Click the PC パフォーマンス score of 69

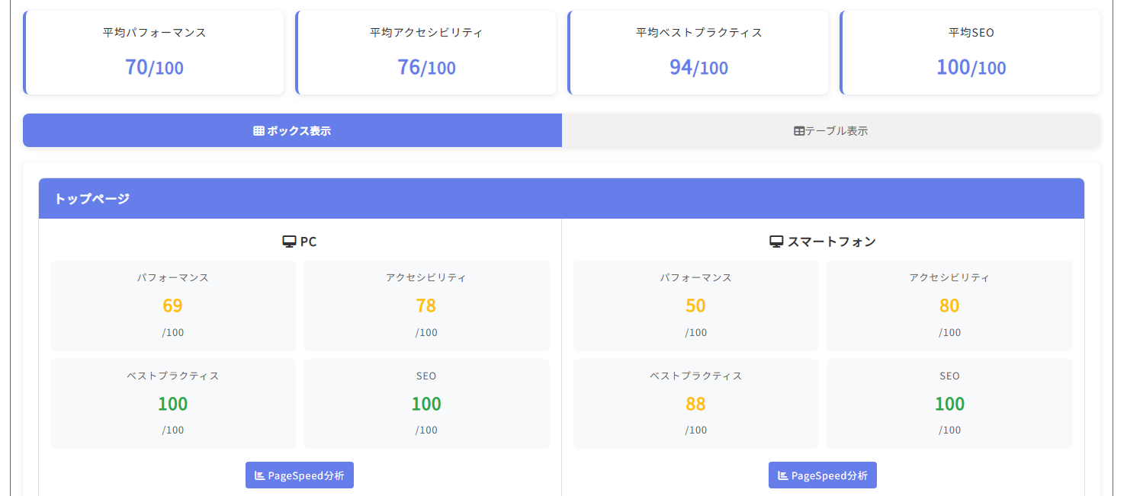click(173, 306)
